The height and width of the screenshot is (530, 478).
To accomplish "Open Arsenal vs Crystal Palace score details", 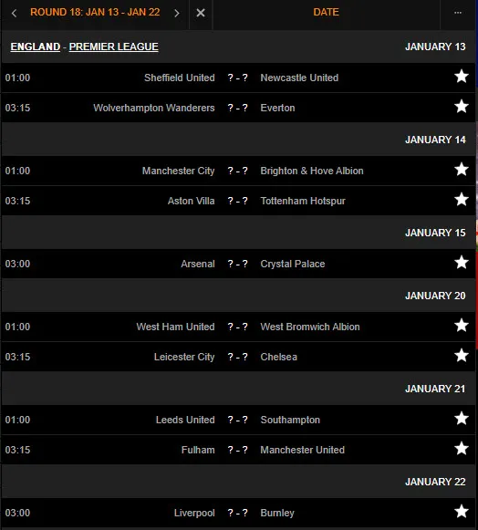I will (x=238, y=264).
